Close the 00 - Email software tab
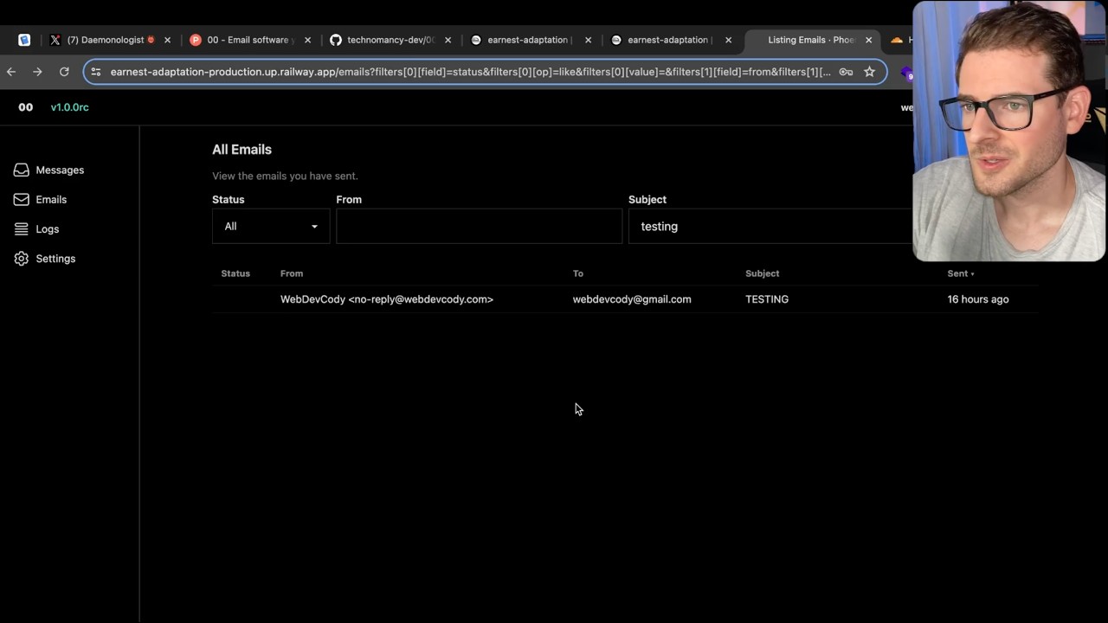 pyautogui.click(x=307, y=40)
